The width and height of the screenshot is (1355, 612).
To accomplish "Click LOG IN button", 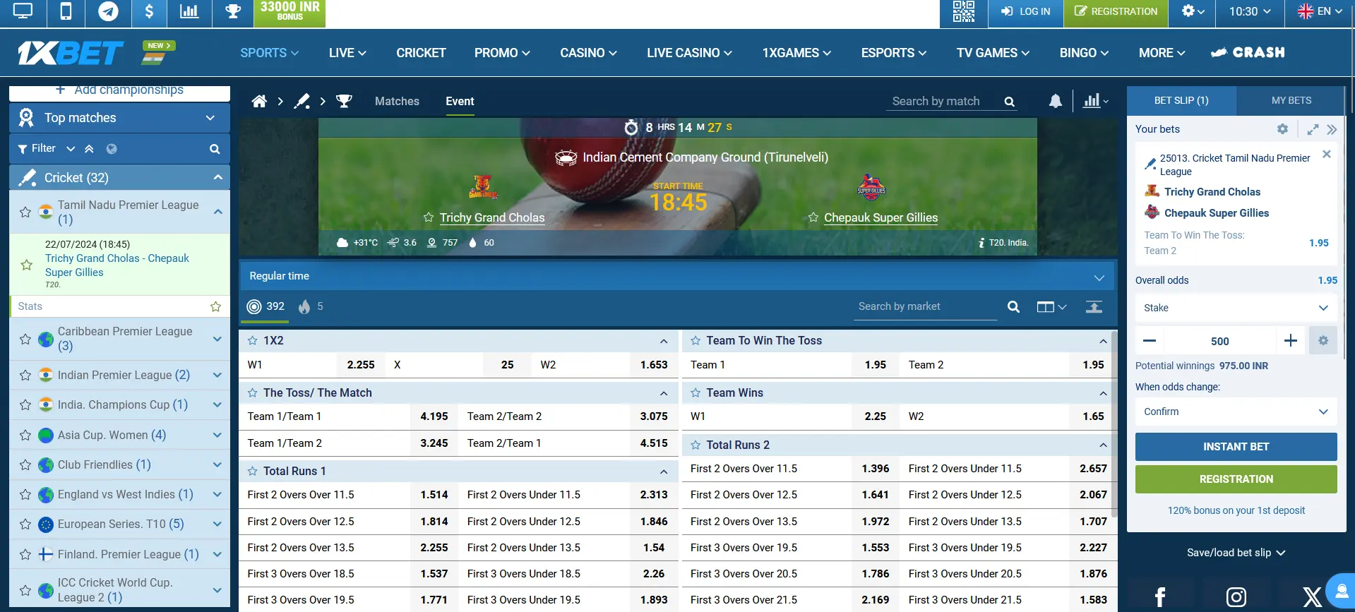I will pyautogui.click(x=1025, y=11).
